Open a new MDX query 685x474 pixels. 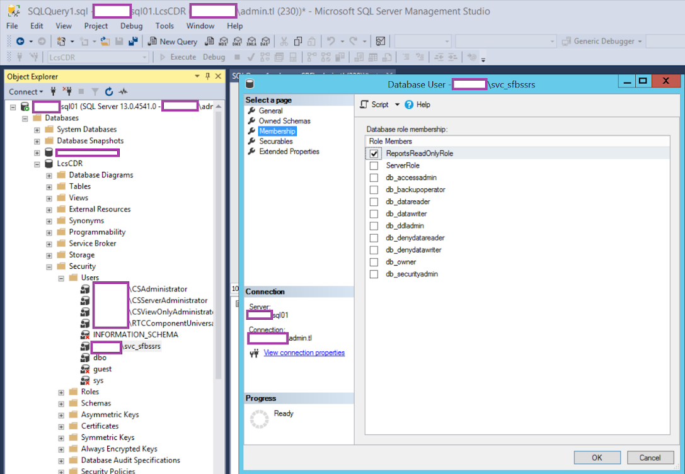pyautogui.click(x=223, y=41)
